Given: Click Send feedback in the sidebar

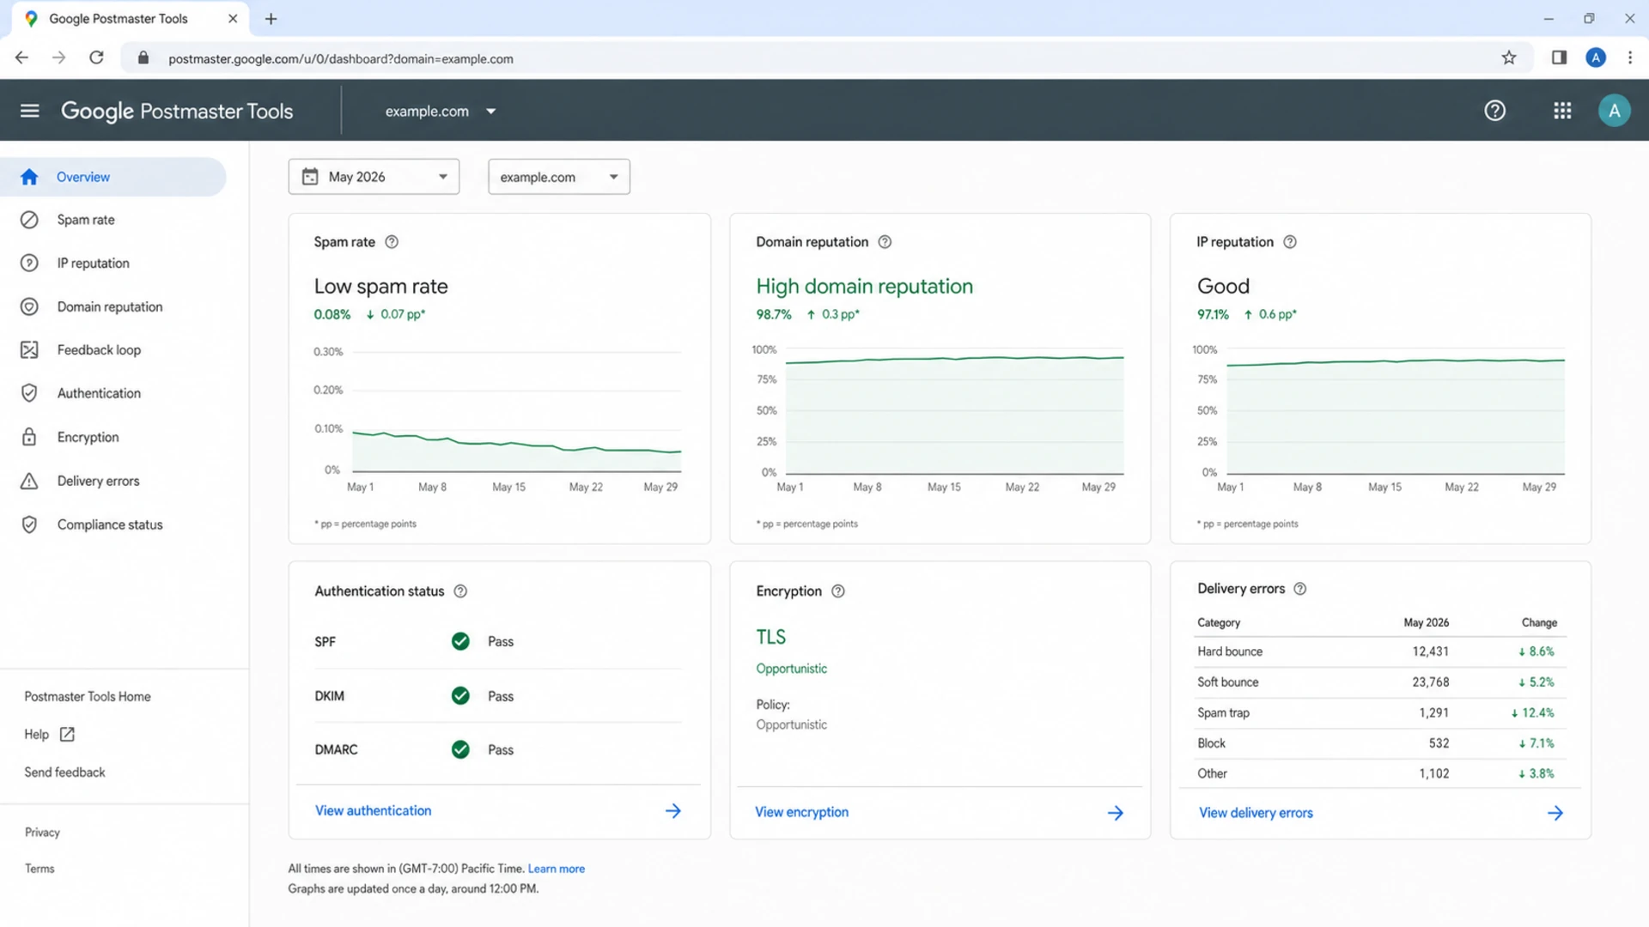Looking at the screenshot, I should [64, 772].
